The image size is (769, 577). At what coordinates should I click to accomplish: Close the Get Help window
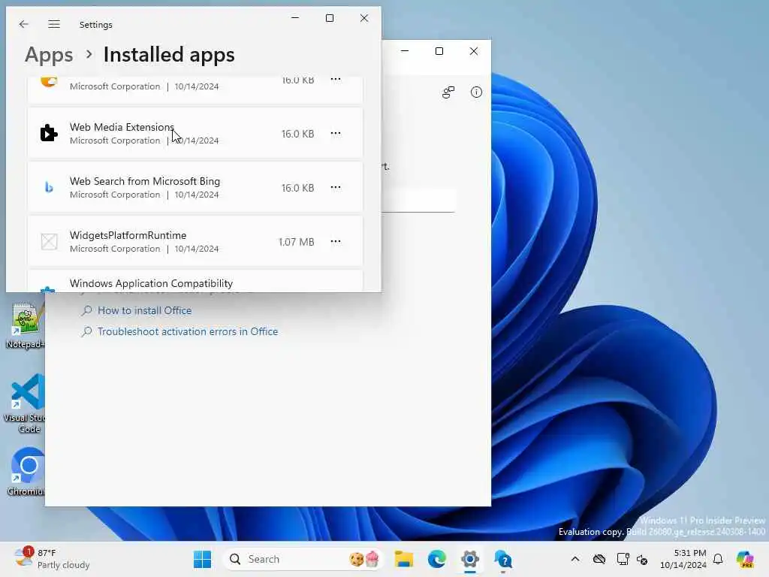[x=474, y=51]
